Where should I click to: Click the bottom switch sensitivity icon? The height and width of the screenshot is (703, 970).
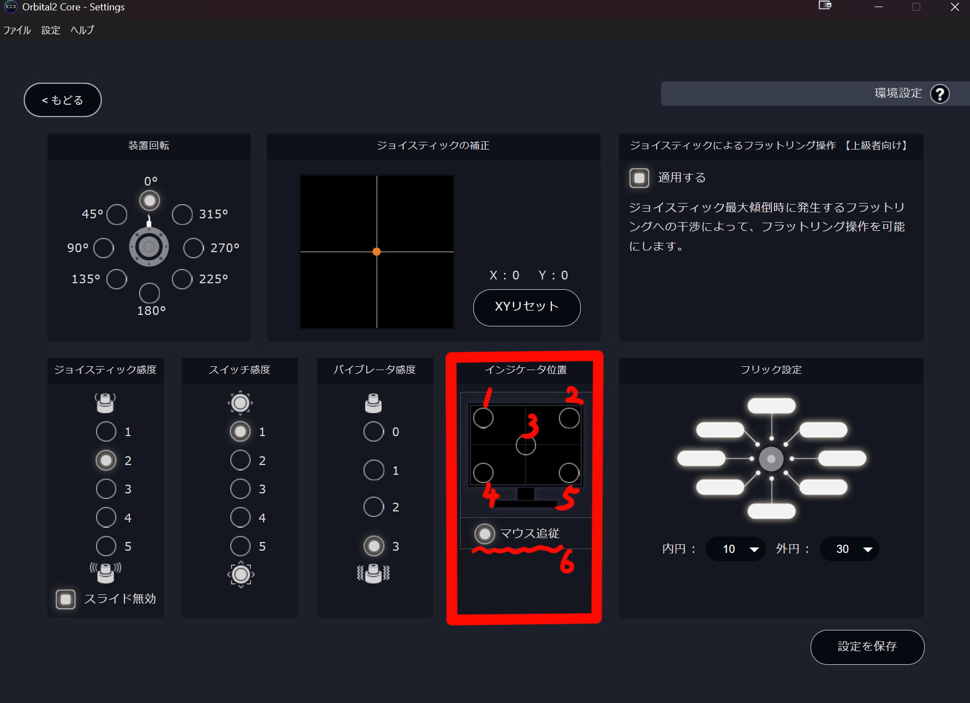[x=241, y=574]
